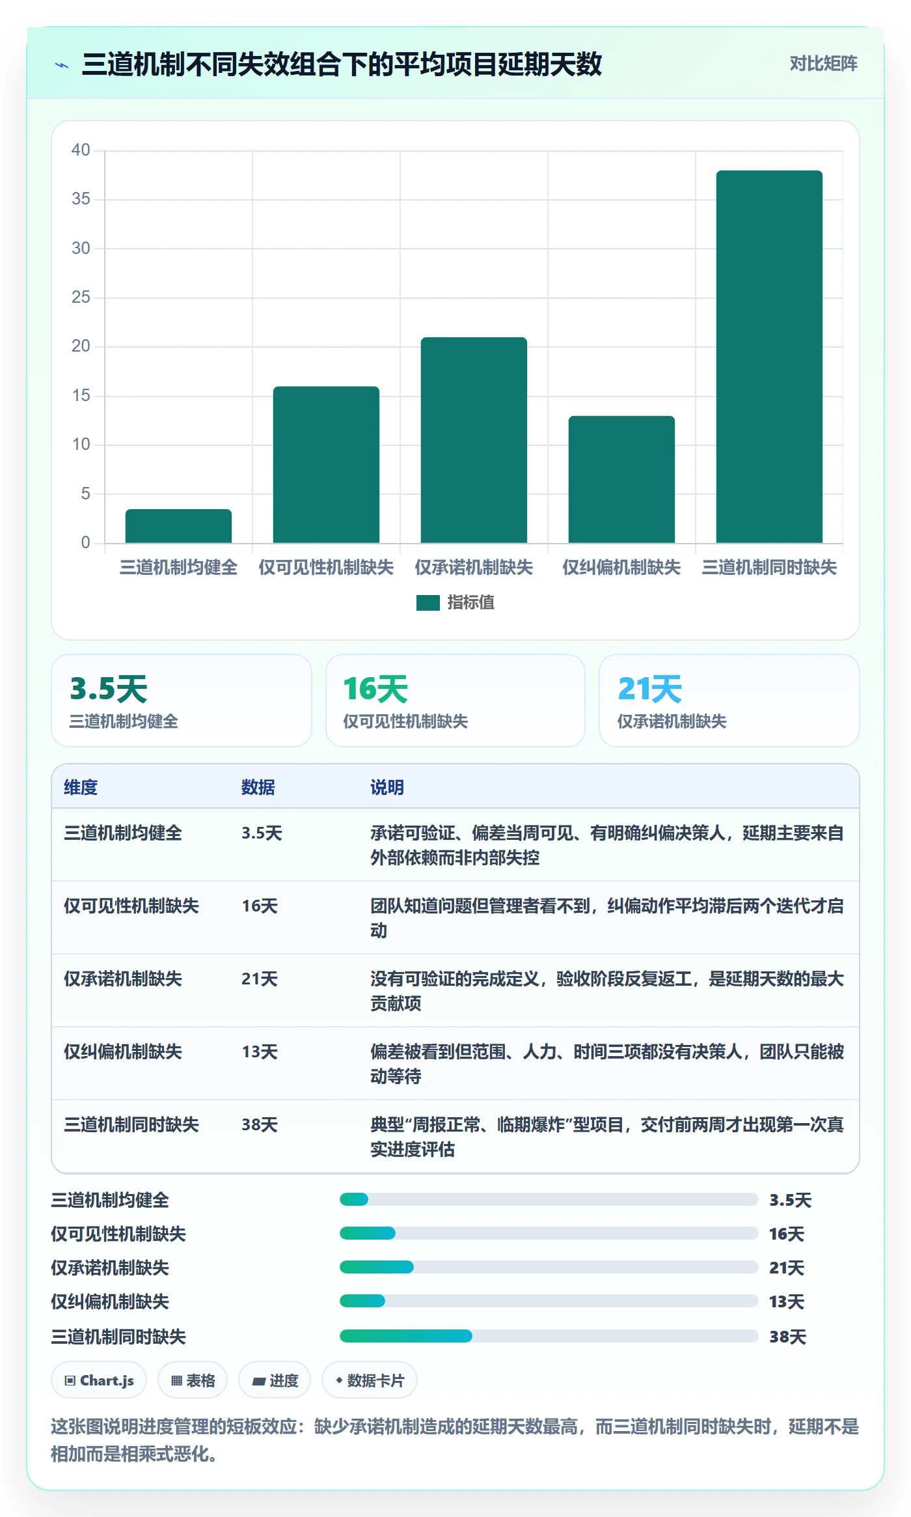Select the 仅可见性机制缺失 bar in chart
911x1517 pixels.
click(x=326, y=465)
